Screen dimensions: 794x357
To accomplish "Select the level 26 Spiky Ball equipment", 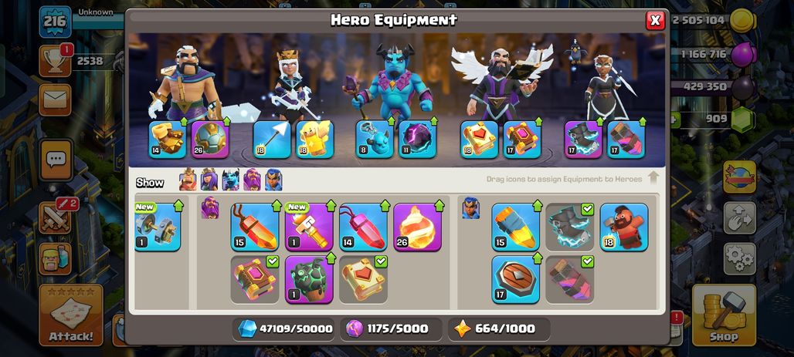I will coord(210,139).
